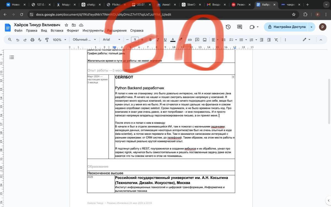
Task: Click the Chrome address bar URL
Action: coord(104,14)
